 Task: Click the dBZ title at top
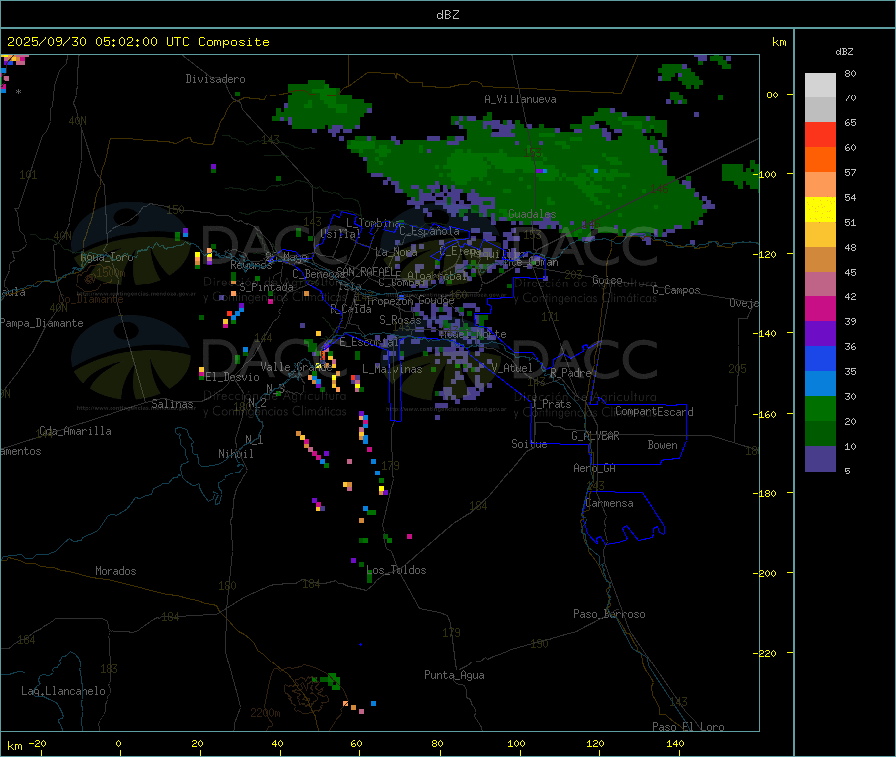[x=447, y=15]
